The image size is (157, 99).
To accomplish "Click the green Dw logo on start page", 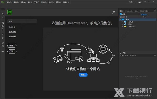I will [x=10, y=12].
